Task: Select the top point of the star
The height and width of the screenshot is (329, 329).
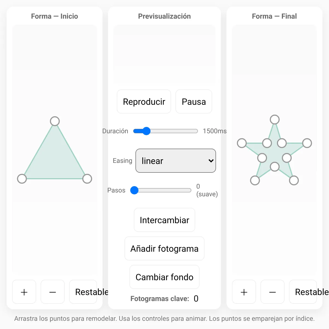Action: coord(275,120)
